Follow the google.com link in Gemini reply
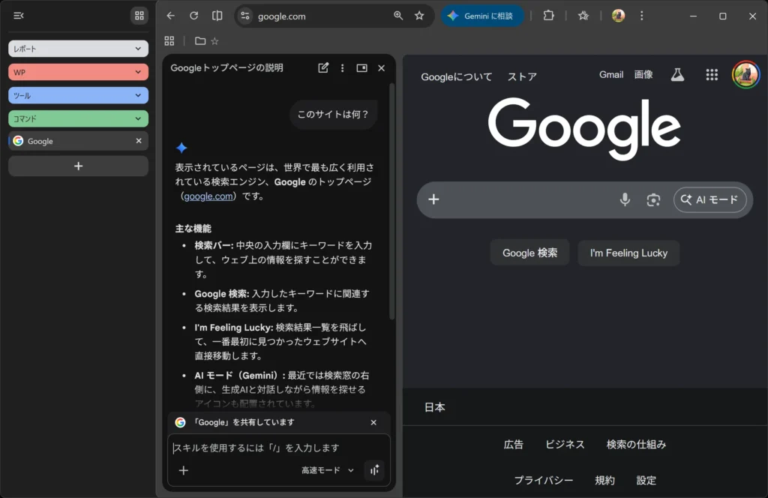The width and height of the screenshot is (768, 498). [x=208, y=196]
